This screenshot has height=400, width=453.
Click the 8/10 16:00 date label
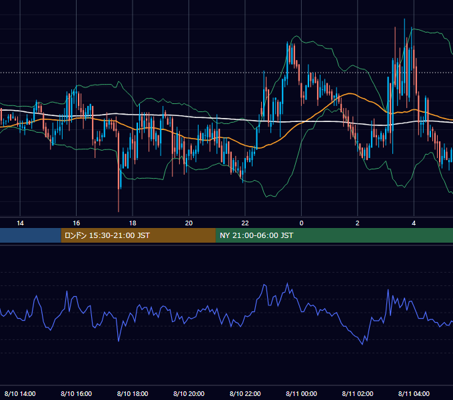point(76,393)
